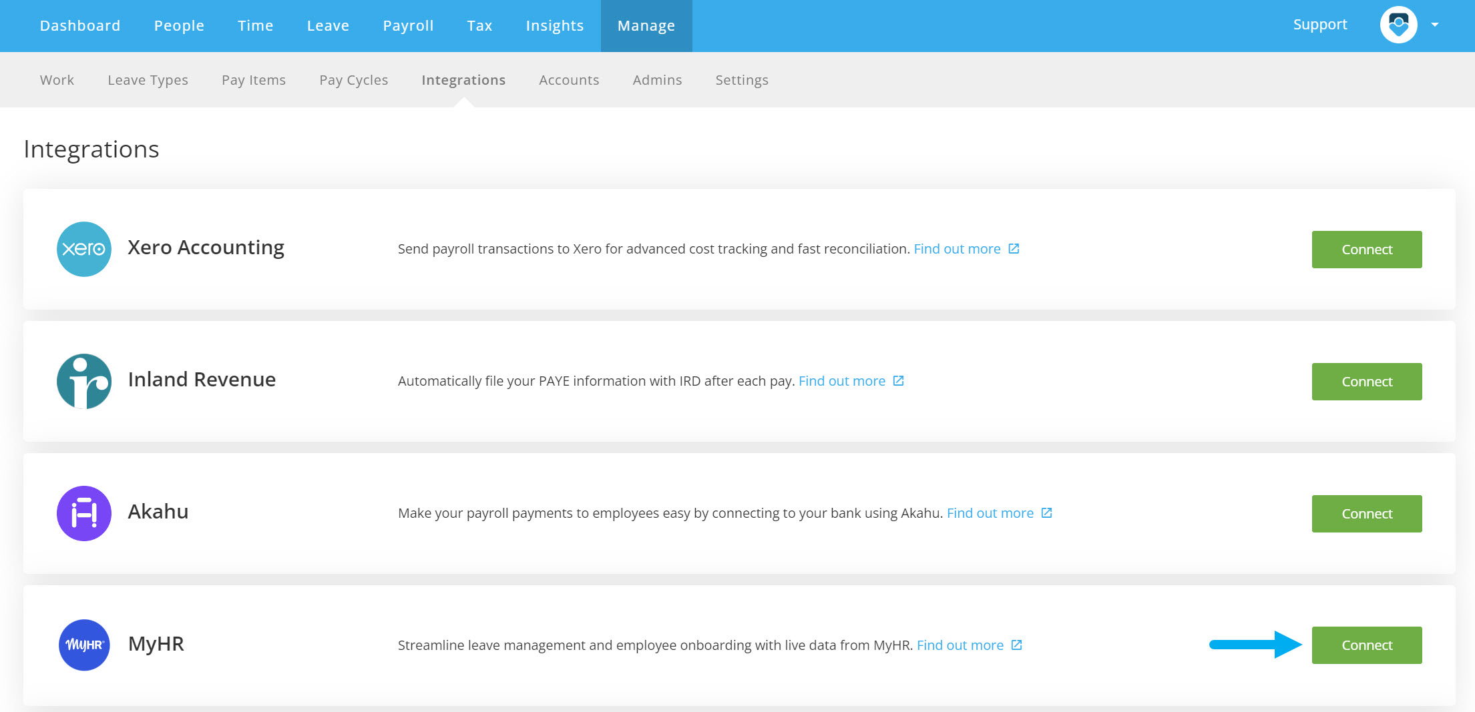
Task: Open the Leave menu
Action: 328,25
